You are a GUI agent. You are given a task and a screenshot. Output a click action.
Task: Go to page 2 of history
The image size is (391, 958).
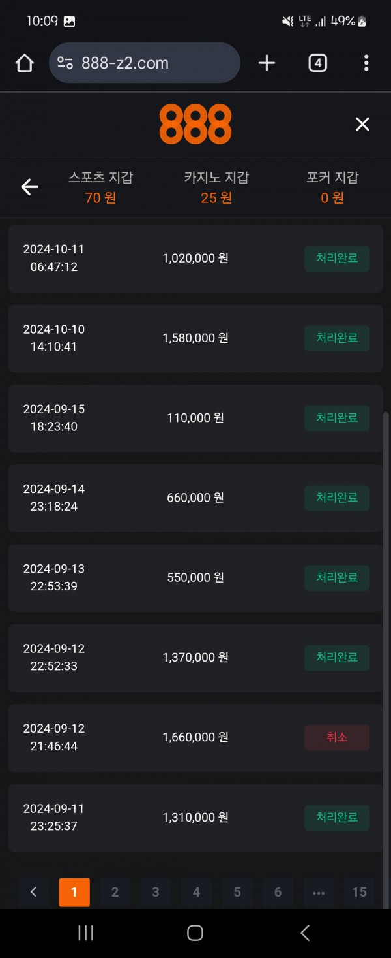point(115,892)
